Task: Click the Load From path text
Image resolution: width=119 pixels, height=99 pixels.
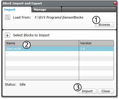Action: [x=59, y=18]
